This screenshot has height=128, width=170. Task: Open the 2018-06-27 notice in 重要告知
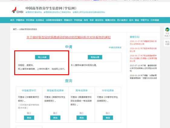point(143,58)
